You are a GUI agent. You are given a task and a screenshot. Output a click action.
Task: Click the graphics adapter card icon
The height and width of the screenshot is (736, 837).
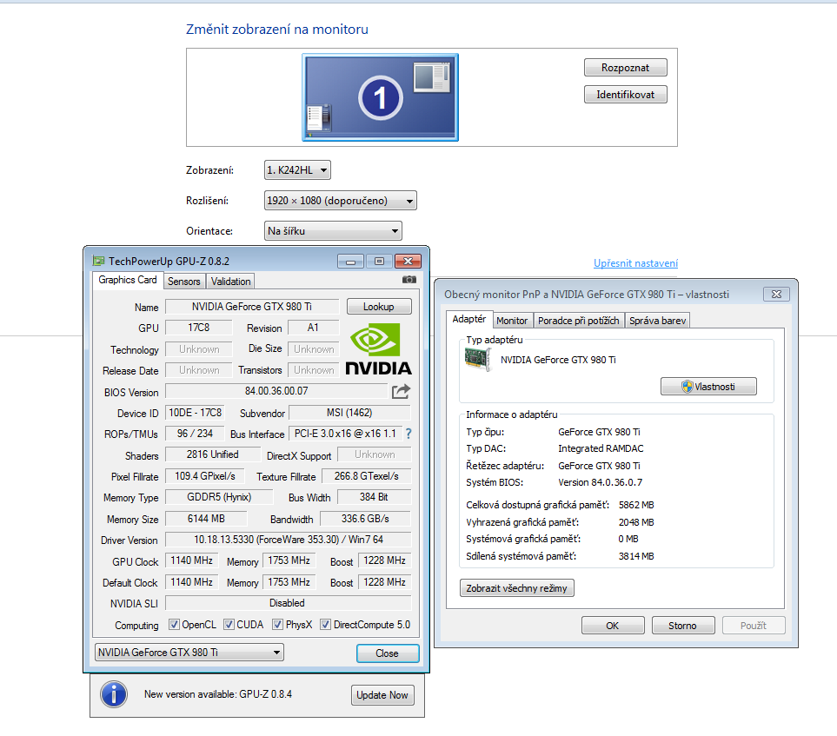pyautogui.click(x=478, y=360)
